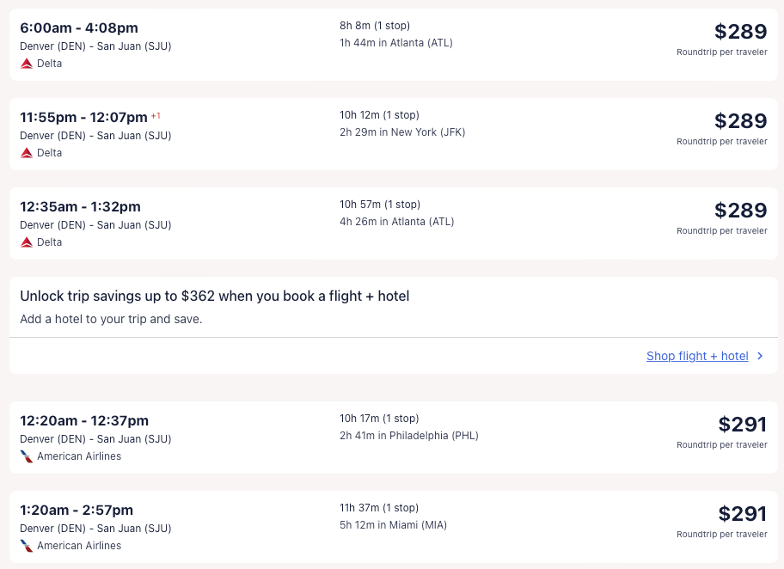This screenshot has height=569, width=784.
Task: Click the +1 day indicator on 11:55pm flight
Action: [x=156, y=116]
